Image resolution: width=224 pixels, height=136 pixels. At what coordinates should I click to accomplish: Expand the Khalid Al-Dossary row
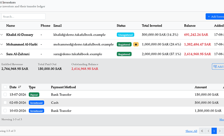(x=2, y=35)
